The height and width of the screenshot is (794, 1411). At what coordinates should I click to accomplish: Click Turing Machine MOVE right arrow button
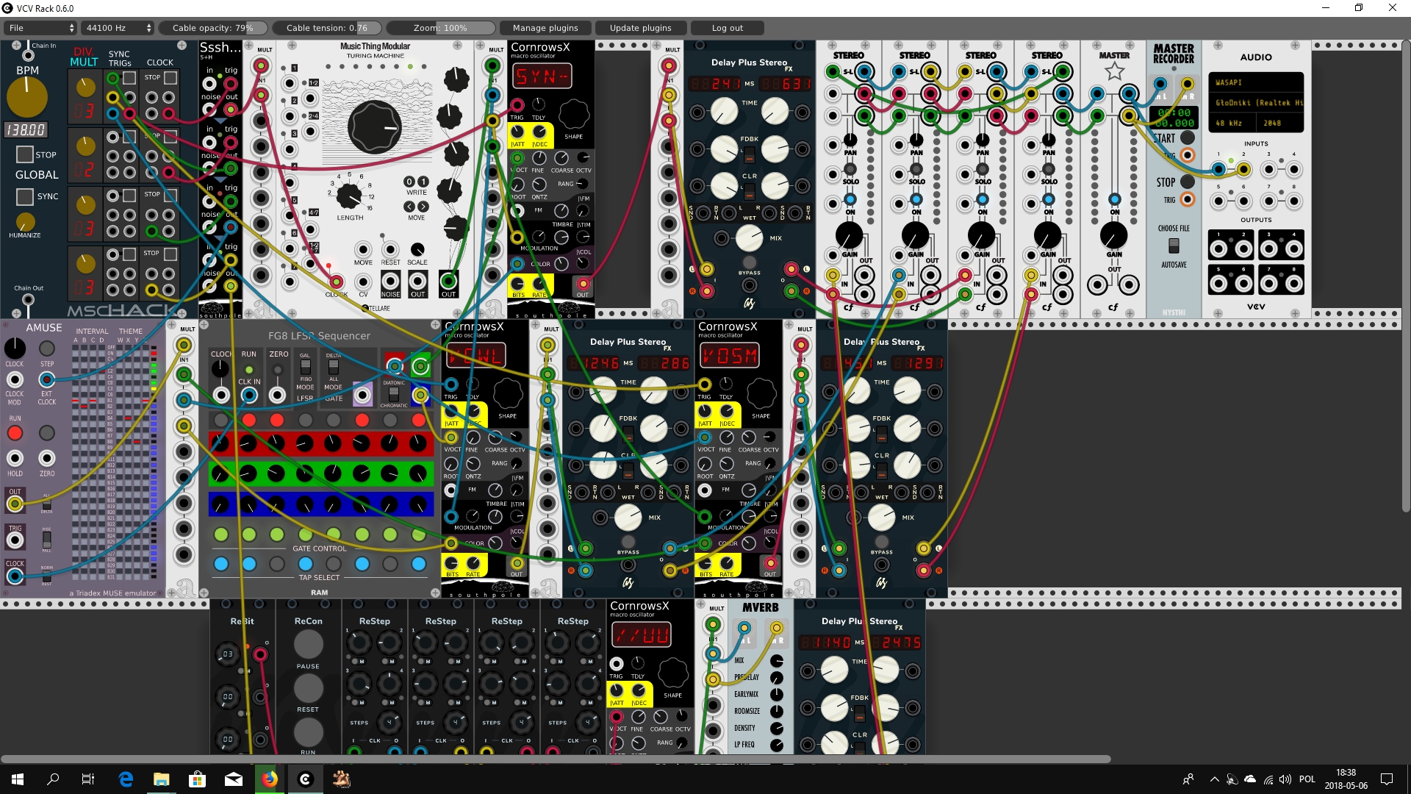pos(423,207)
